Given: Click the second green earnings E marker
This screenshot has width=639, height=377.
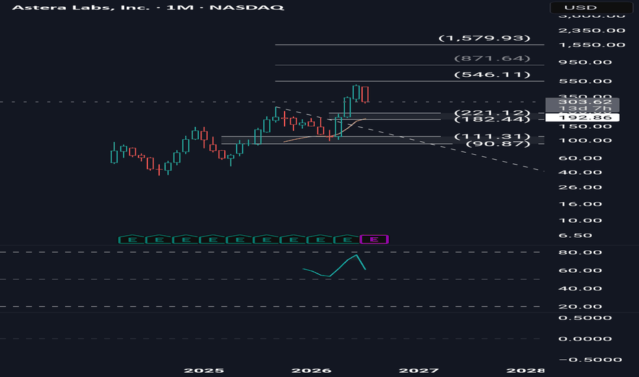Looking at the screenshot, I should 159,239.
